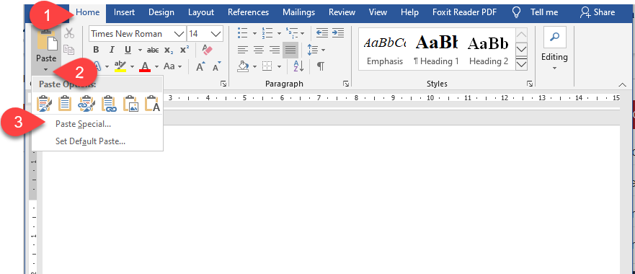
Task: Open the Review tab
Action: (x=342, y=12)
